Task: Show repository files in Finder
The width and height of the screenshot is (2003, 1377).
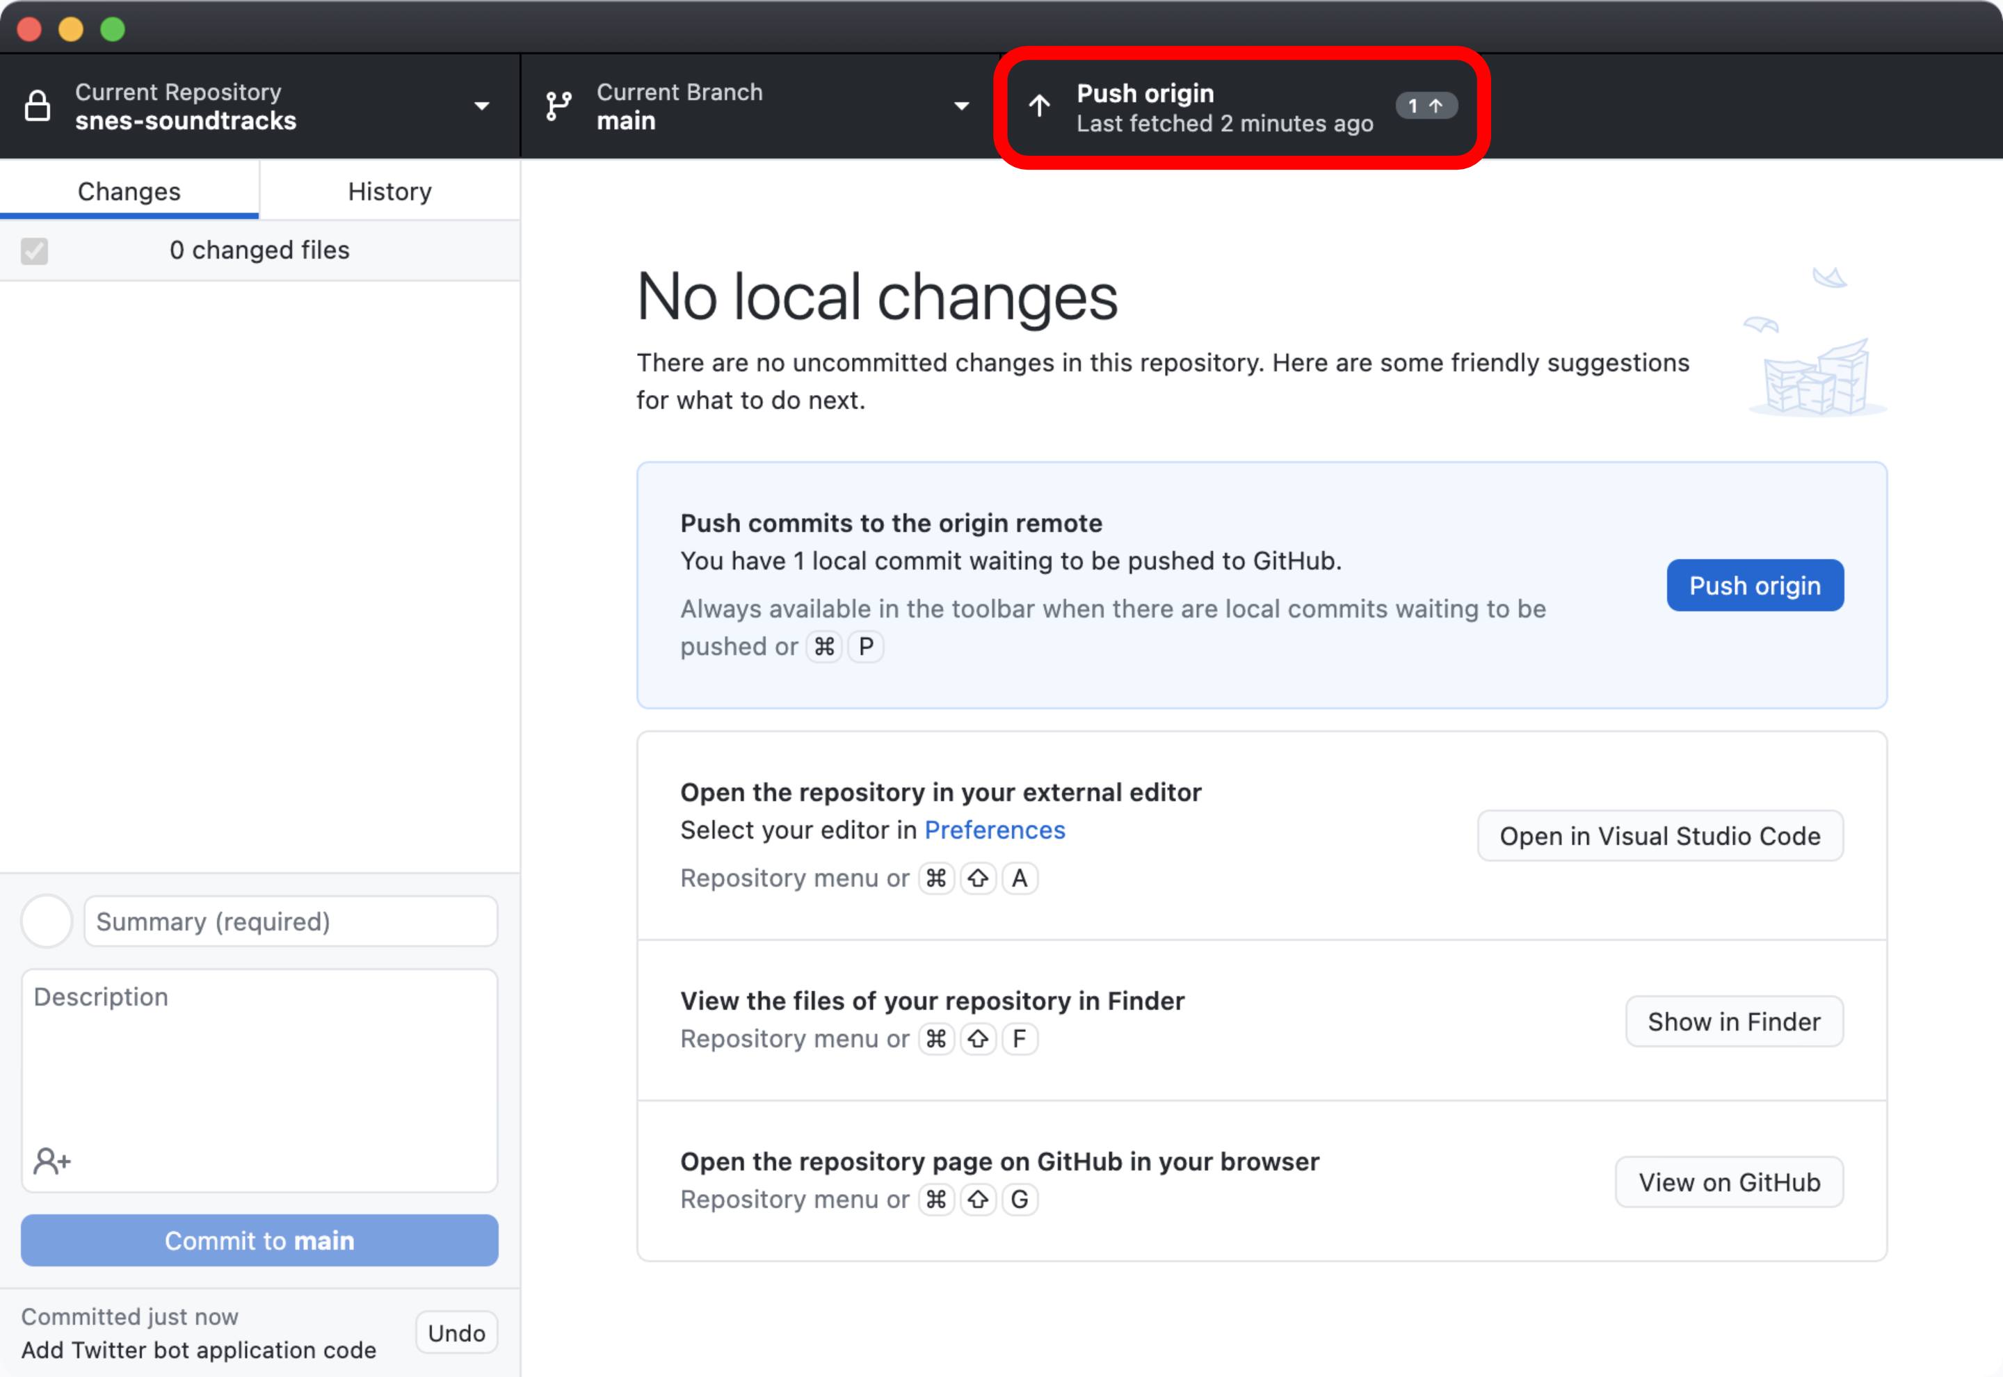Action: (1734, 1021)
